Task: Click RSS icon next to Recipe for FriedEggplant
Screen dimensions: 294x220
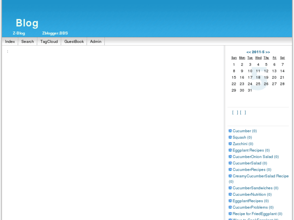Action: coord(230,214)
